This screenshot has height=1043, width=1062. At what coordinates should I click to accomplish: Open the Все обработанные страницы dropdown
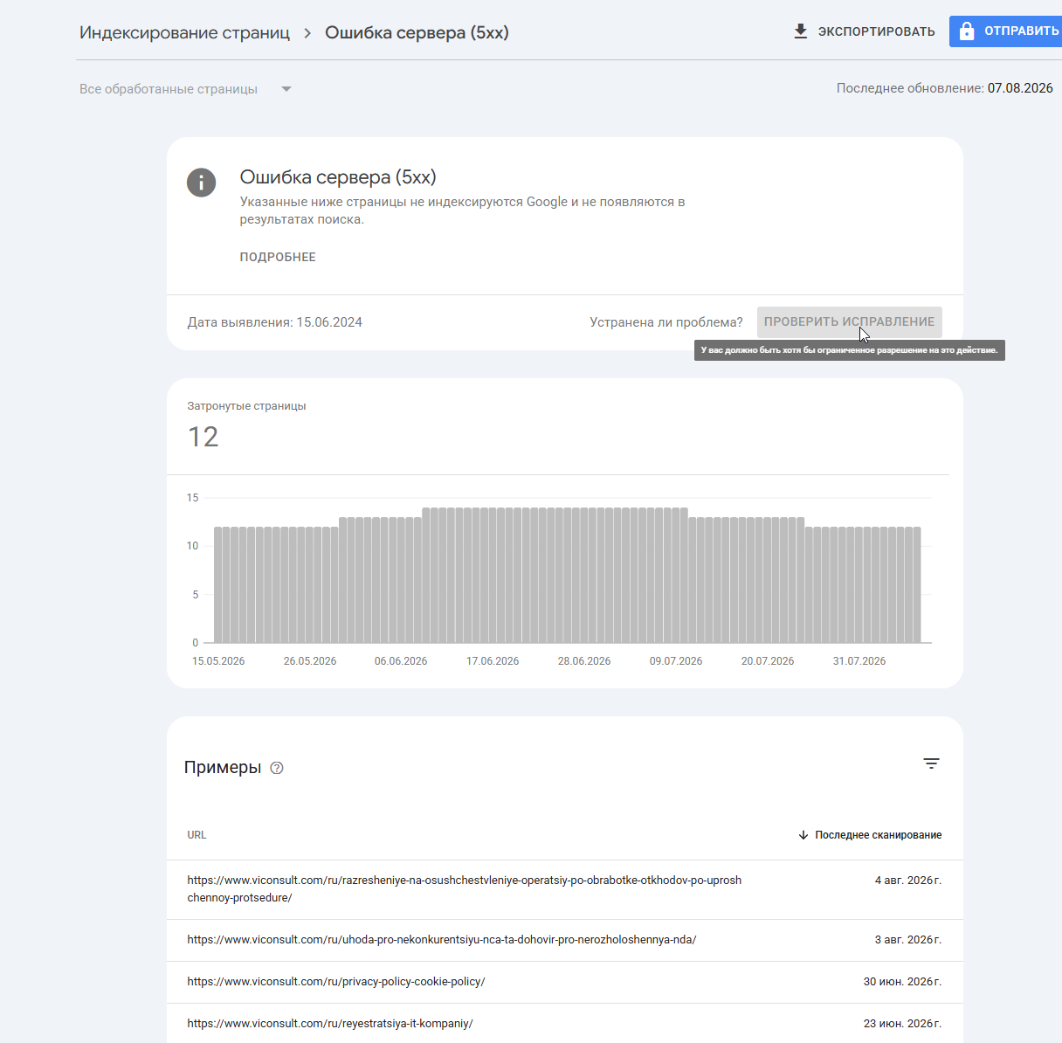tap(186, 89)
